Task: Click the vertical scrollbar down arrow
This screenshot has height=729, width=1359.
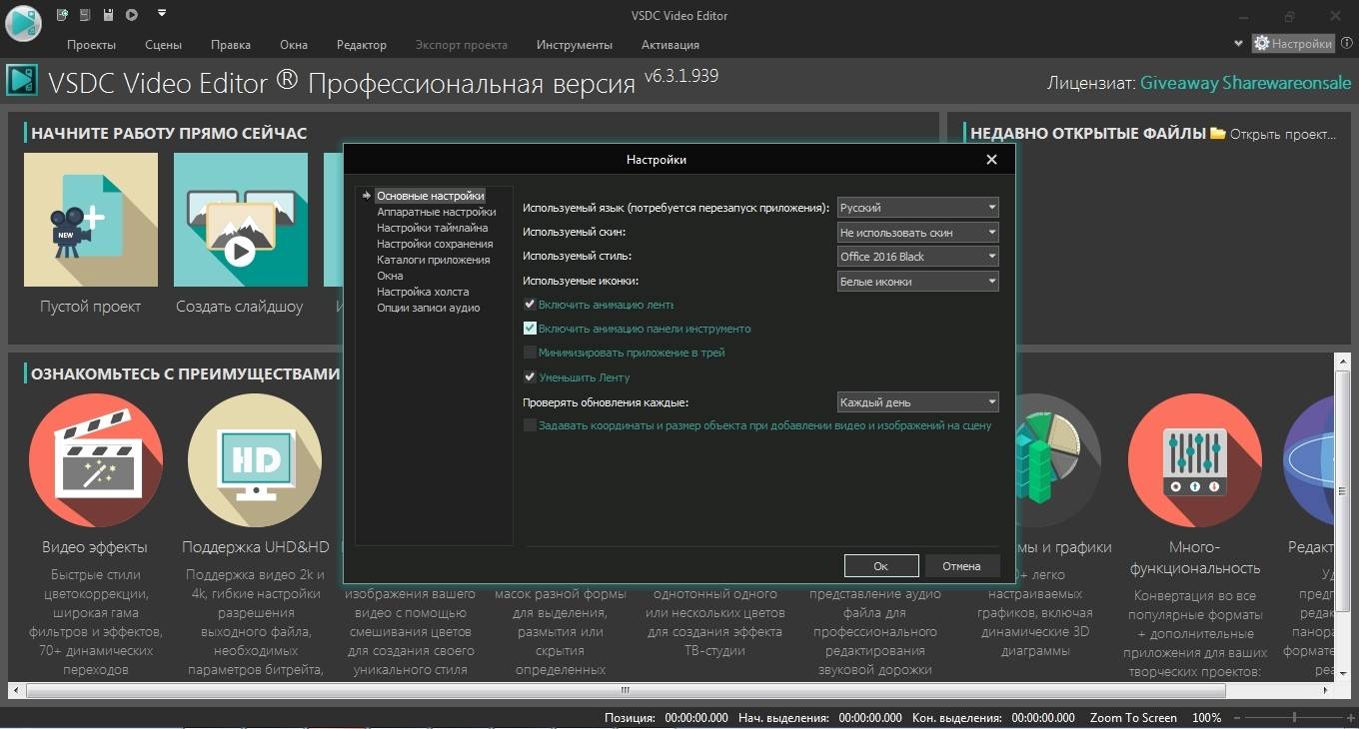Action: pyautogui.click(x=1345, y=675)
